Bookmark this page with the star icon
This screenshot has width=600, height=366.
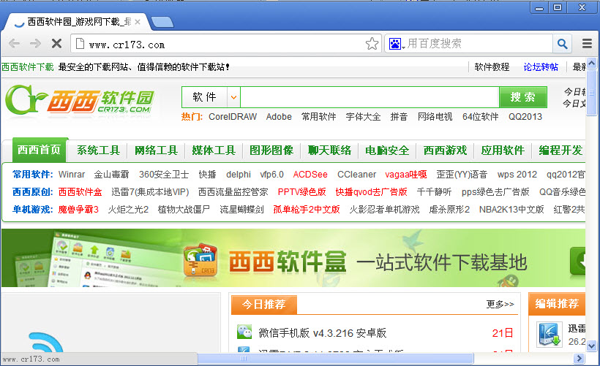coord(372,44)
